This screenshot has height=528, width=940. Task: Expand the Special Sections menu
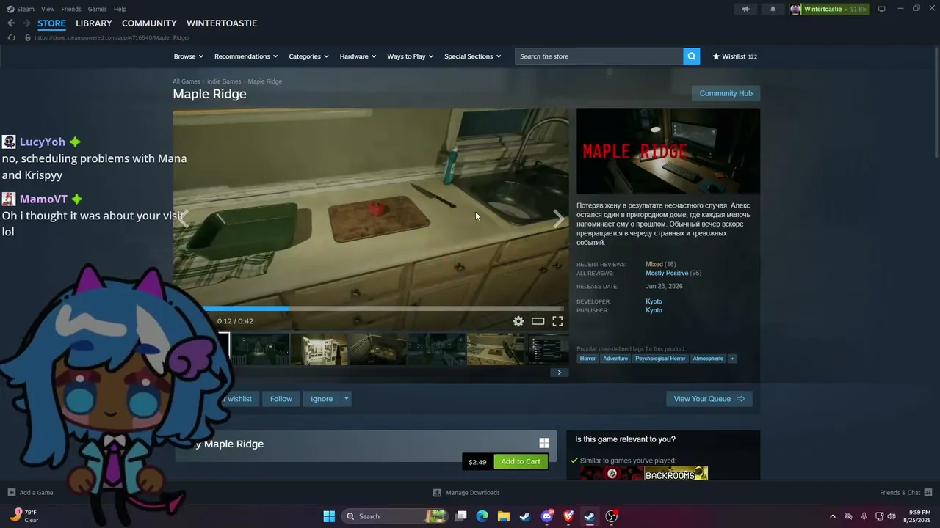click(x=473, y=56)
